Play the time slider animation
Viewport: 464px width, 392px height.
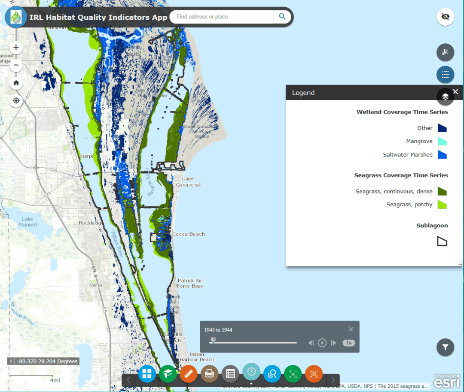point(322,343)
